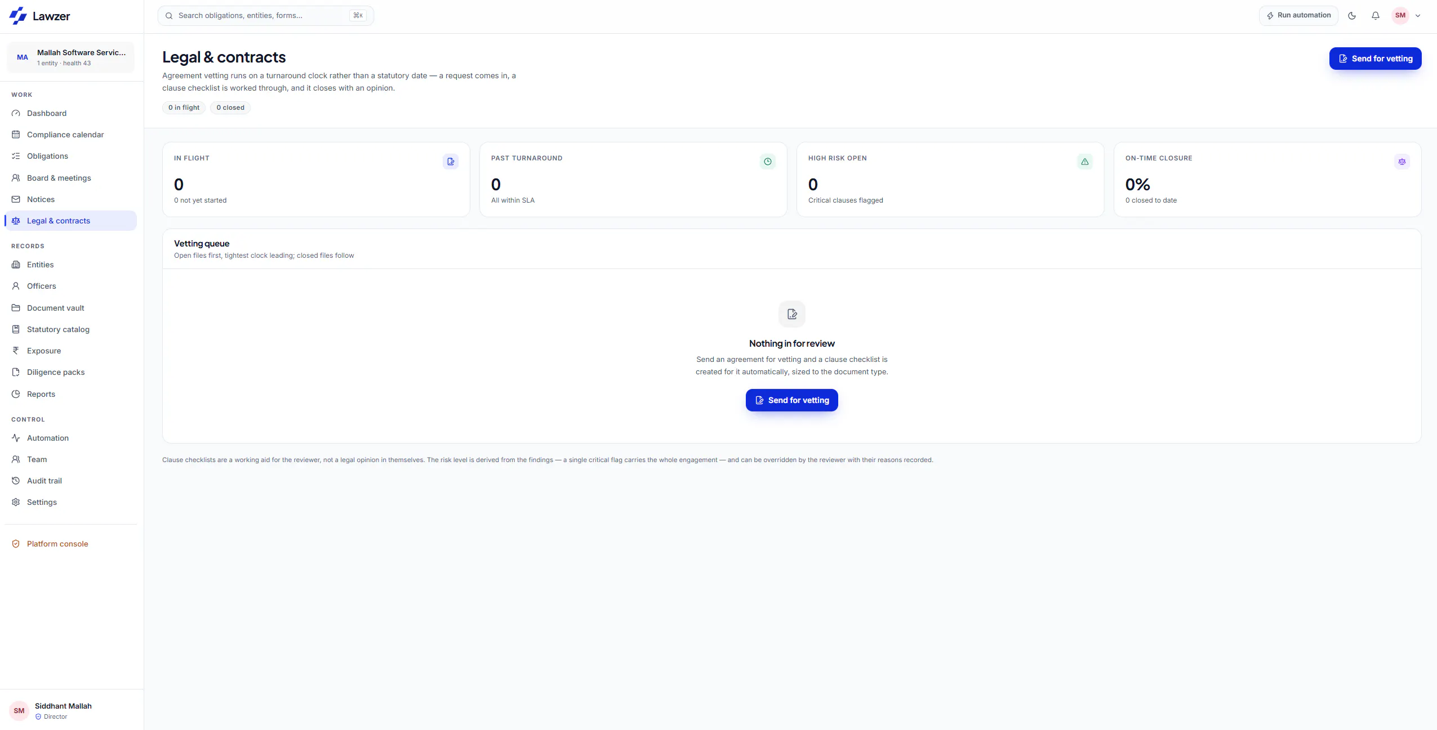Click the Past Turnaround clock icon
1437x730 pixels.
[768, 162]
